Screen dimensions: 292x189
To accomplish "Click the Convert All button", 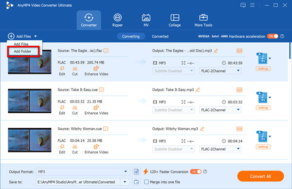I will pyautogui.click(x=260, y=176).
